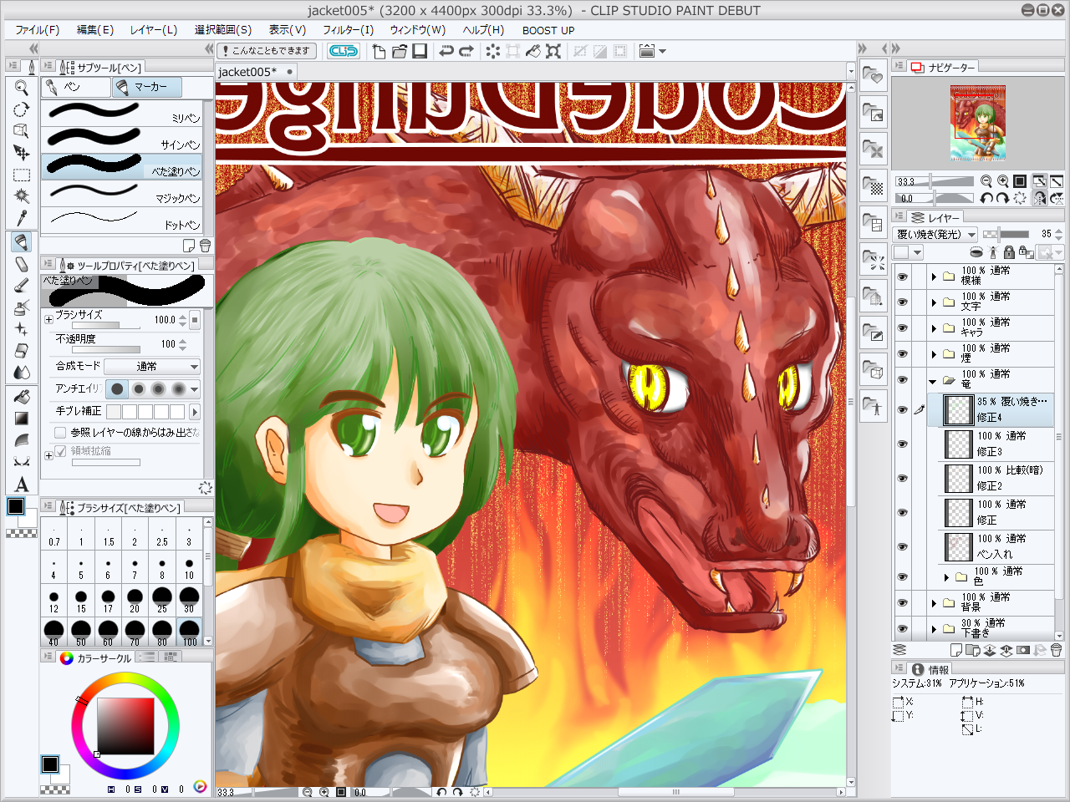Enable 参照レイヤーの線からはみ出さない checkbox
1070x802 pixels.
60,433
